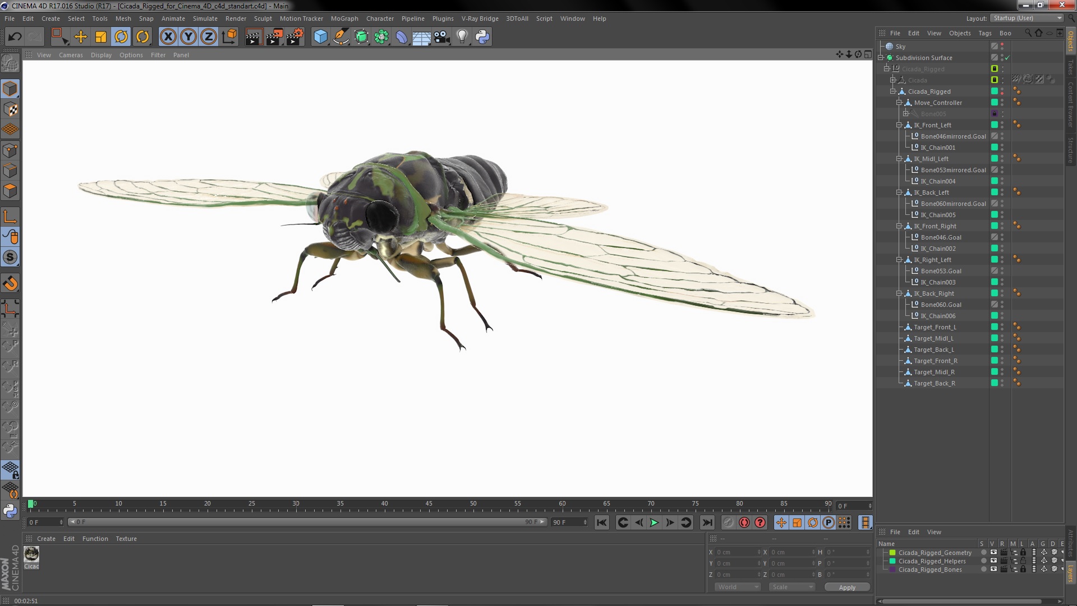1077x606 pixels.
Task: Select the Simulate menu item
Action: pos(204,18)
